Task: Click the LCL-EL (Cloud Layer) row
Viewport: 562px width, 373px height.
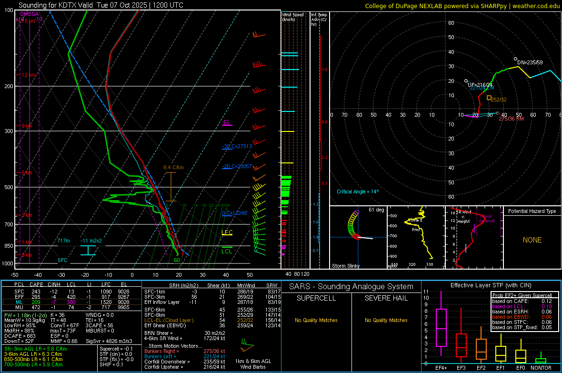Action: pos(212,320)
